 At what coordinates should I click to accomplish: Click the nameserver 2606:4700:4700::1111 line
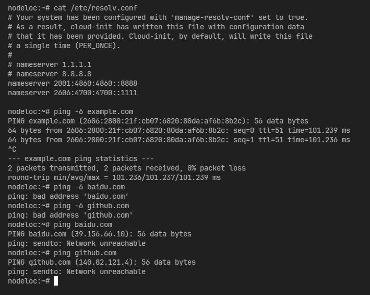[73, 93]
